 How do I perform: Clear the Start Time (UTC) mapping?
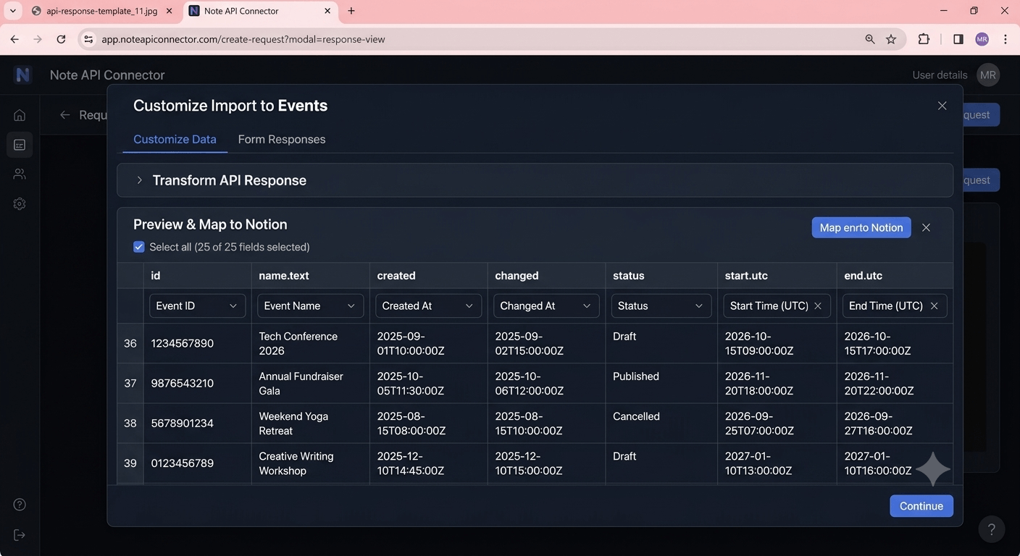tap(818, 306)
